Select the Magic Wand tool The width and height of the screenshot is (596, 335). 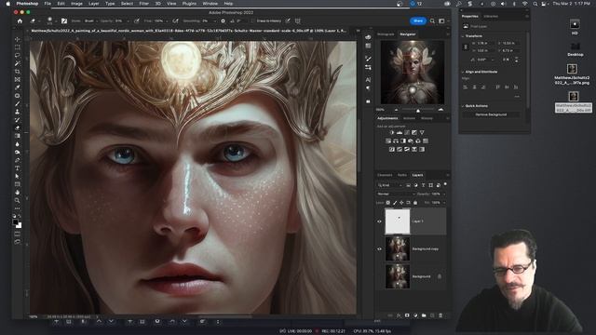click(18, 63)
